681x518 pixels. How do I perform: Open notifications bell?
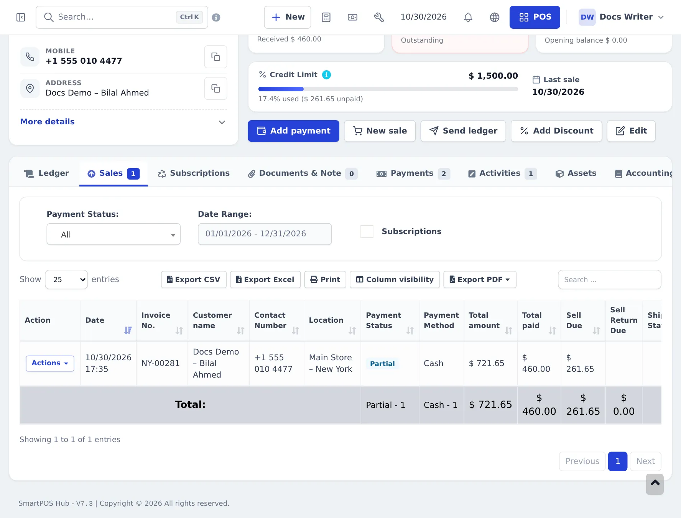click(x=468, y=17)
